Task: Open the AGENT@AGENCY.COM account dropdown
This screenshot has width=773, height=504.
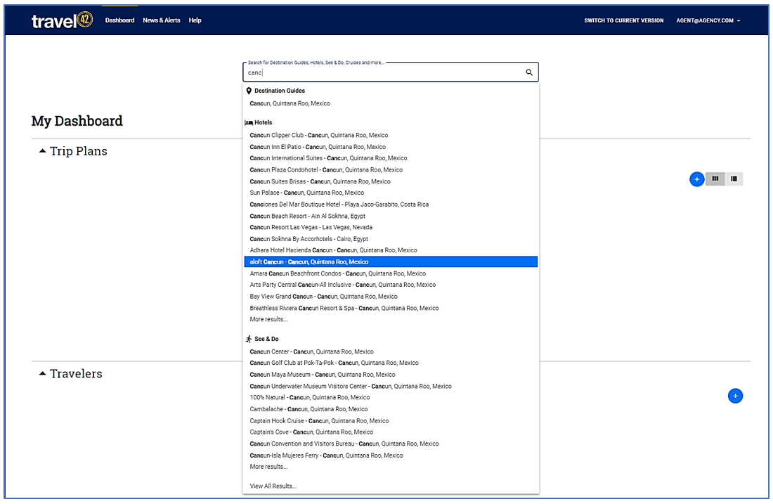Action: pos(708,21)
